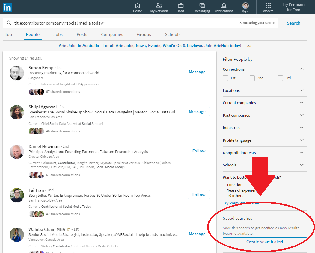Switch to the Companies results tab
315x253 pixels.
point(112,34)
